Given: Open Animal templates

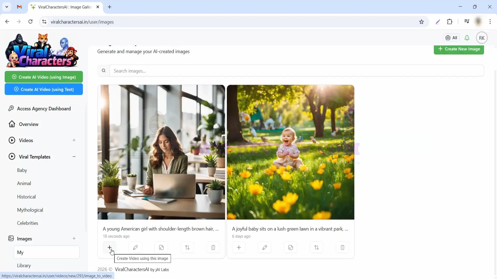Looking at the screenshot, I should pos(24,183).
